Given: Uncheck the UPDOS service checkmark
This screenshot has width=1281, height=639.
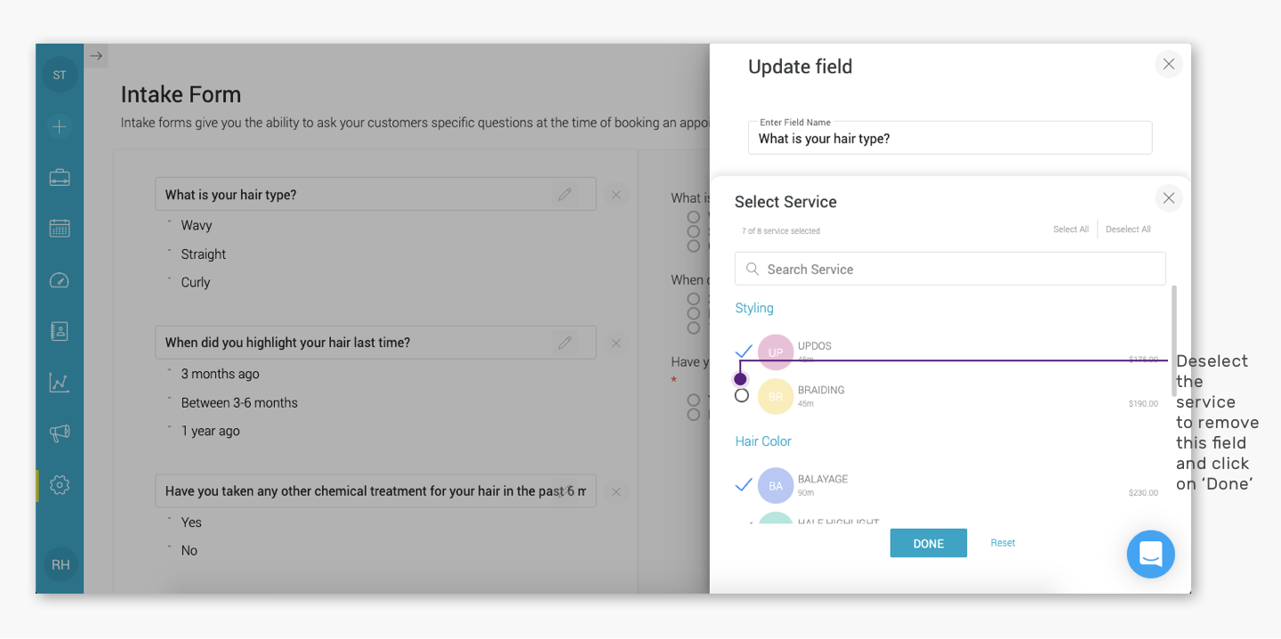Looking at the screenshot, I should 744,351.
